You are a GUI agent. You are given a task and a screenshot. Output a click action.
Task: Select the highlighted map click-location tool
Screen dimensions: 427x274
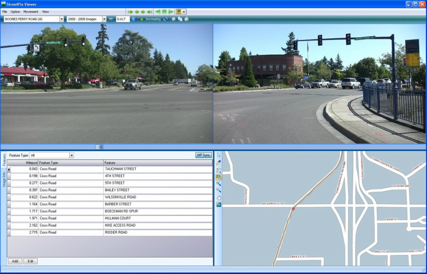[219, 177]
